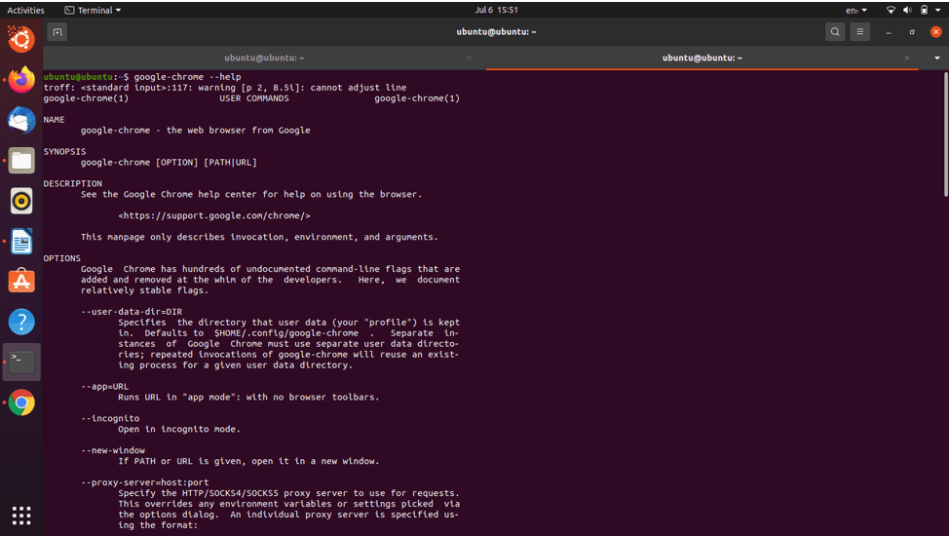Click the --user-data-dir=DIR option text
The height and width of the screenshot is (536, 949).
tap(132, 312)
